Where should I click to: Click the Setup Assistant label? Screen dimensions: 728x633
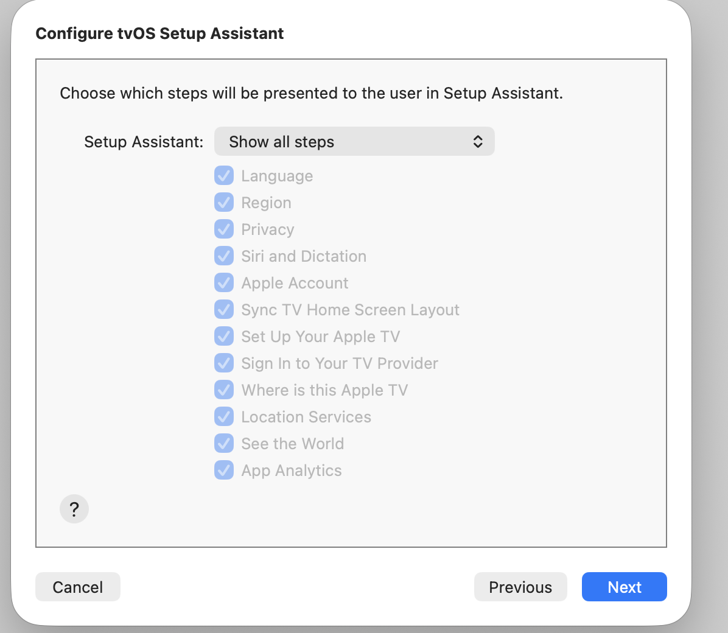(143, 141)
